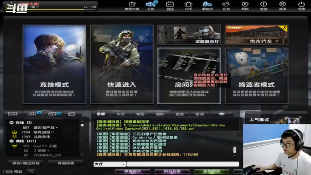Select the 全部 chat tab

coord(101,114)
